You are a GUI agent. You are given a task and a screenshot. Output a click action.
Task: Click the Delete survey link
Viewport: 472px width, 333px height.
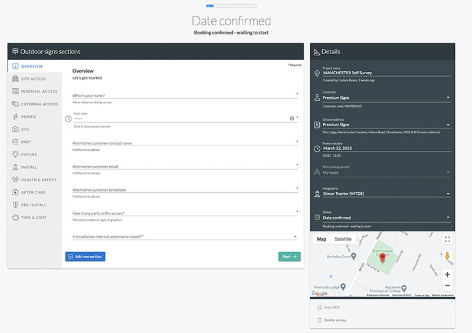pos(335,320)
